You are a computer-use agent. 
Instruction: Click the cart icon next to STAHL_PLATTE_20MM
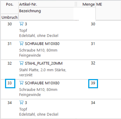tap(21, 63)
